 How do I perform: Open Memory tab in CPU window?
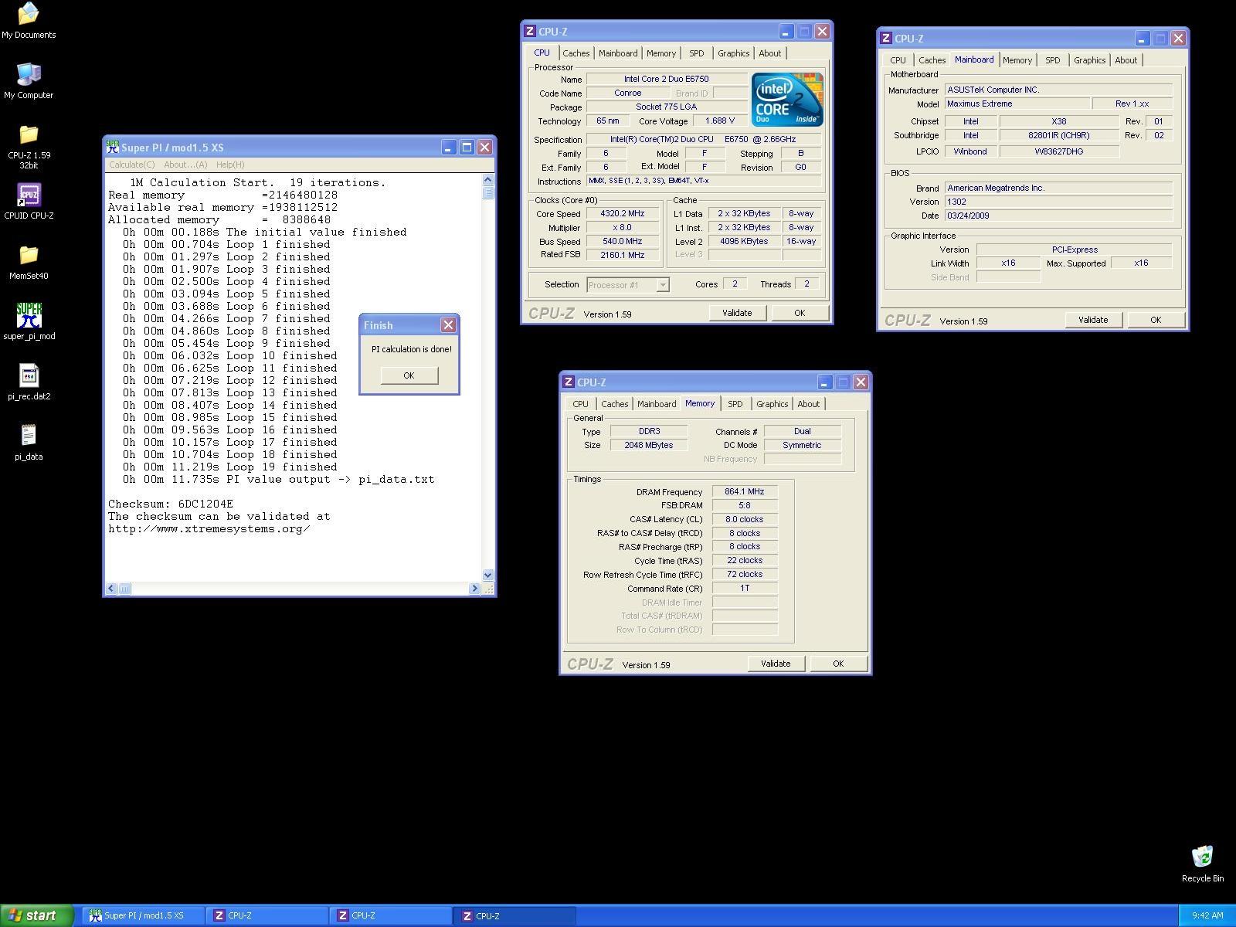pyautogui.click(x=660, y=53)
